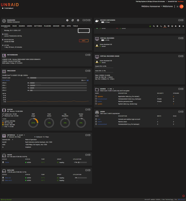This screenshot has height=201, width=186.
Task: Open the file manager icon in toolbar
Action: [165, 26]
